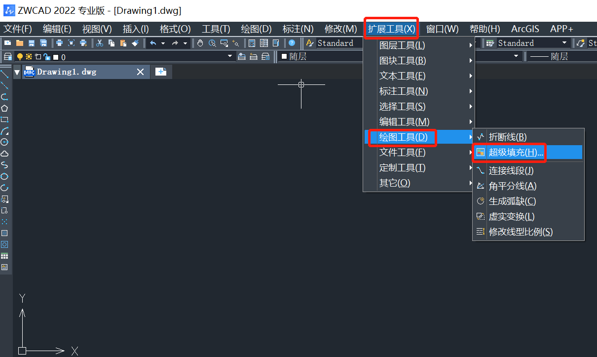
Task: Open the 扩展工具(X) menu
Action: pyautogui.click(x=392, y=29)
